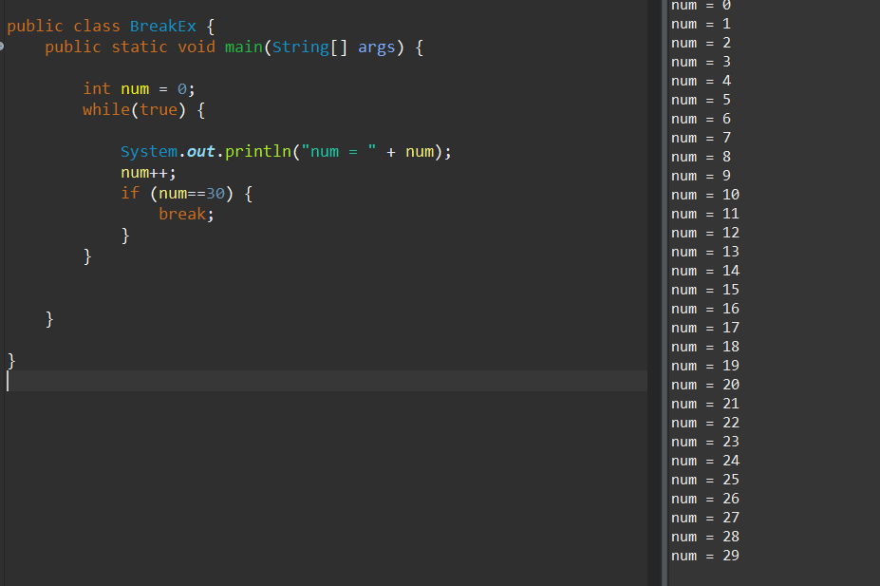Image resolution: width=880 pixels, height=586 pixels.
Task: Click the while(true) statement
Action: (x=144, y=110)
